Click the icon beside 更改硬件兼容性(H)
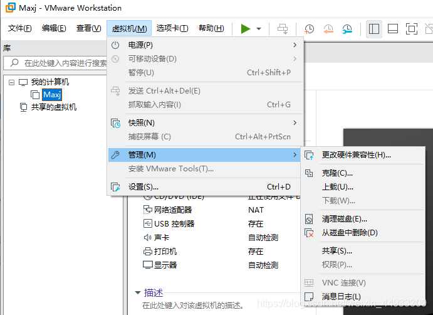This screenshot has width=433, height=315. tap(309, 155)
